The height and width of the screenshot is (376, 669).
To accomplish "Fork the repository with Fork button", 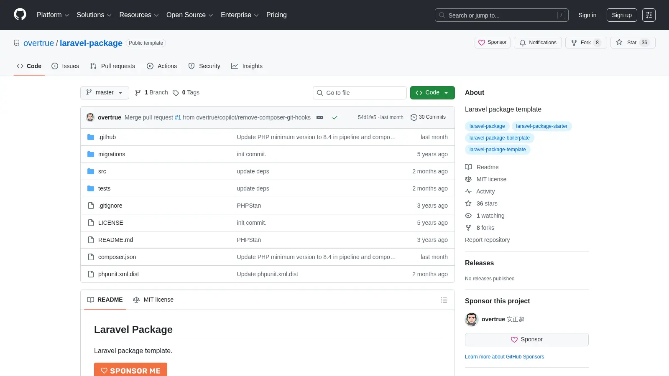I will [586, 43].
